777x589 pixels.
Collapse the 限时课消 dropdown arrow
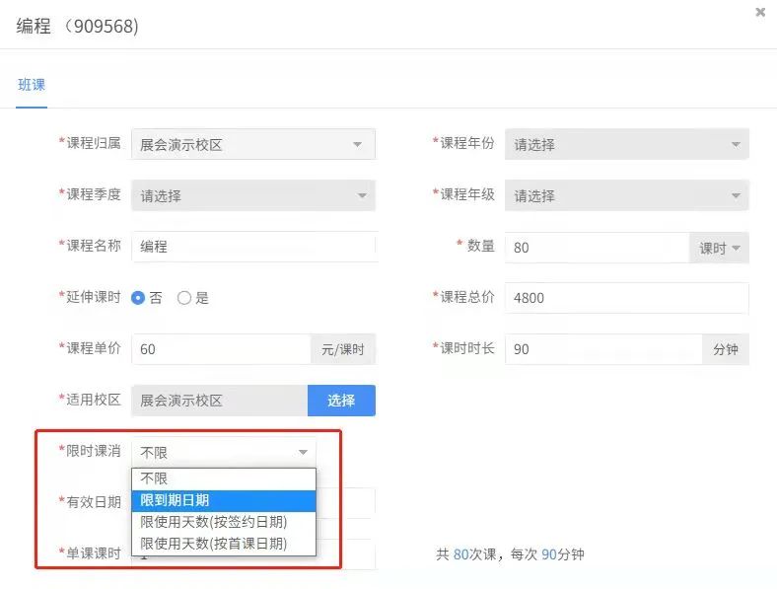[303, 453]
